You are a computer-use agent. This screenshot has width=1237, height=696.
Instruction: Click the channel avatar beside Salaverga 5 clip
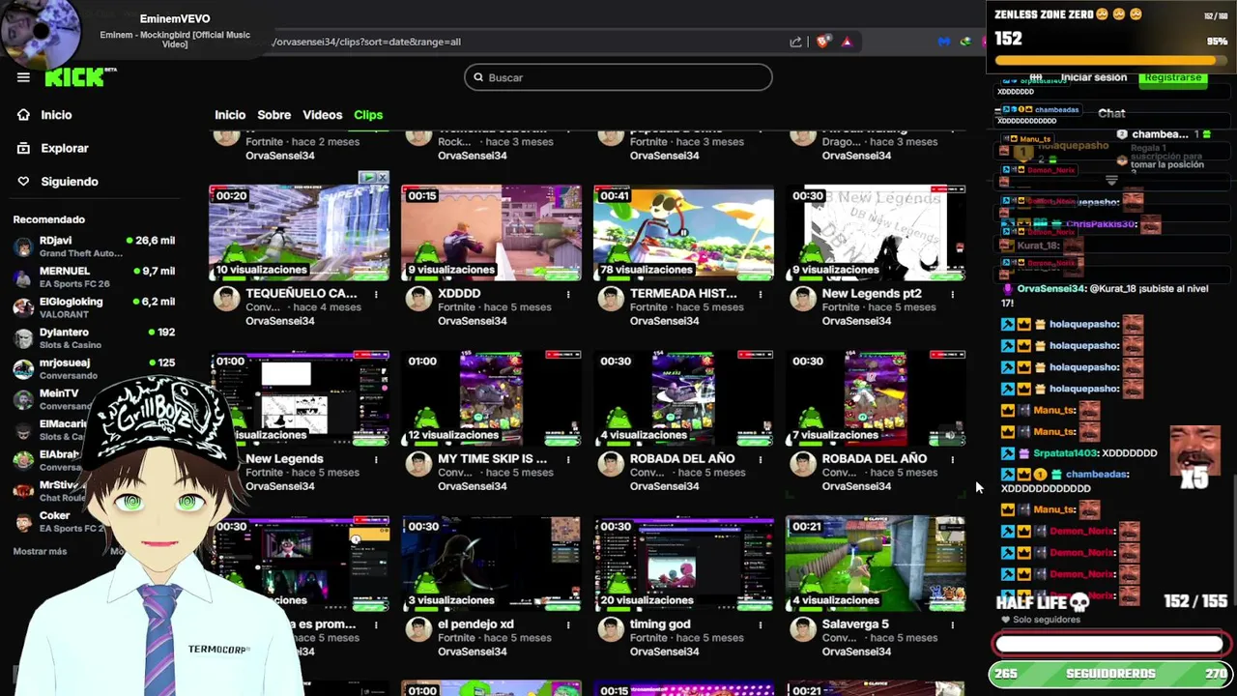803,629
